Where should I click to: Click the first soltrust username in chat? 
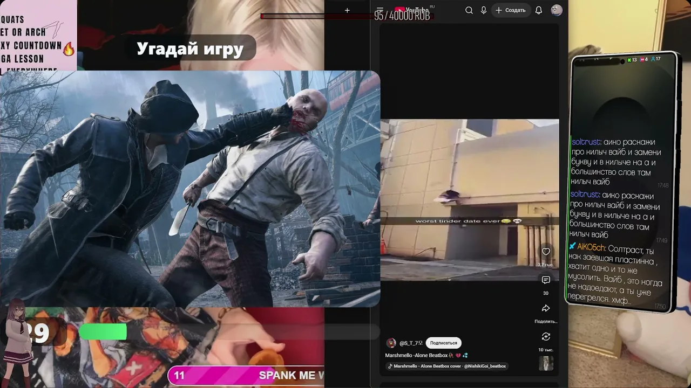(x=586, y=142)
